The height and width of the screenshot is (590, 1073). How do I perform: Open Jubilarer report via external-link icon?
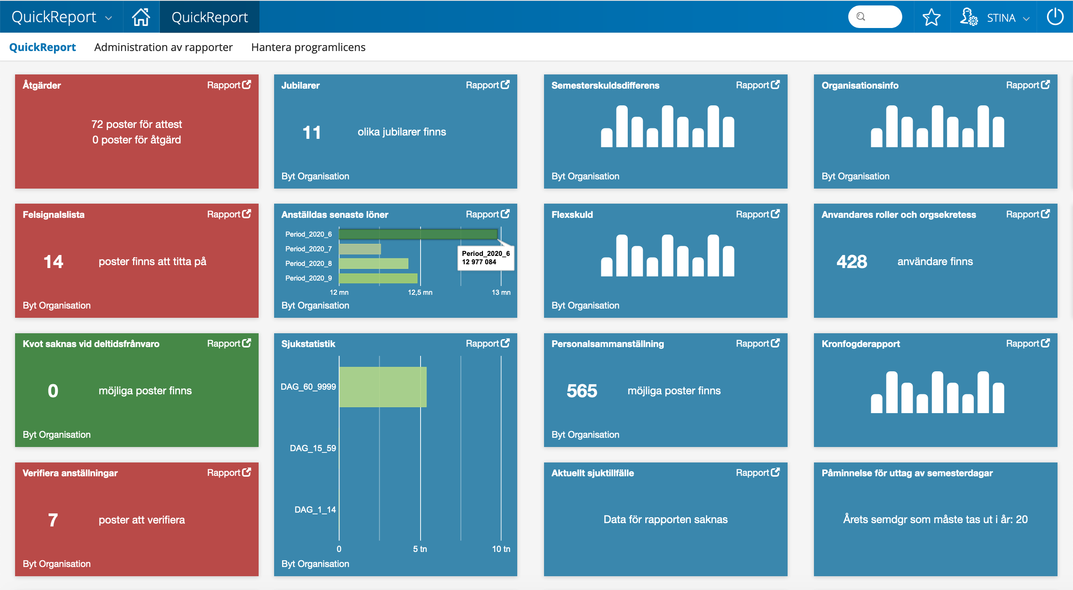click(x=505, y=84)
